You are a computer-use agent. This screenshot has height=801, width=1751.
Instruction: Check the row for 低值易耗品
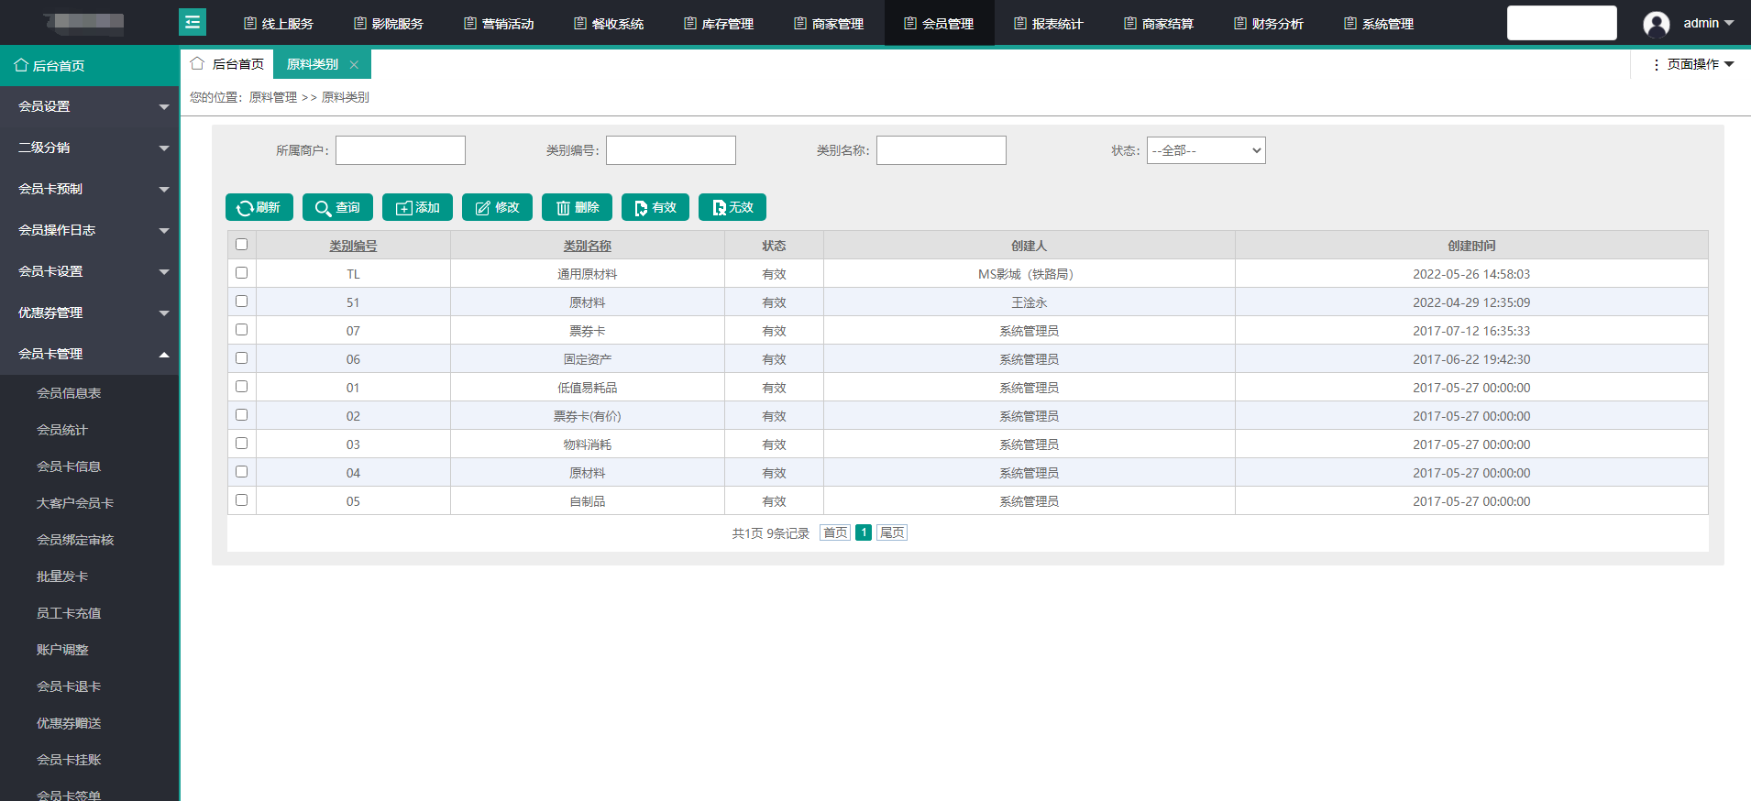pos(241,386)
